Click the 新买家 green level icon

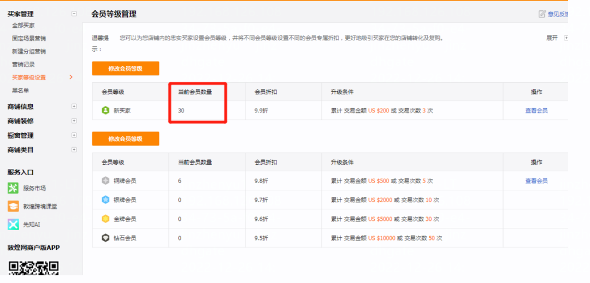(x=105, y=110)
